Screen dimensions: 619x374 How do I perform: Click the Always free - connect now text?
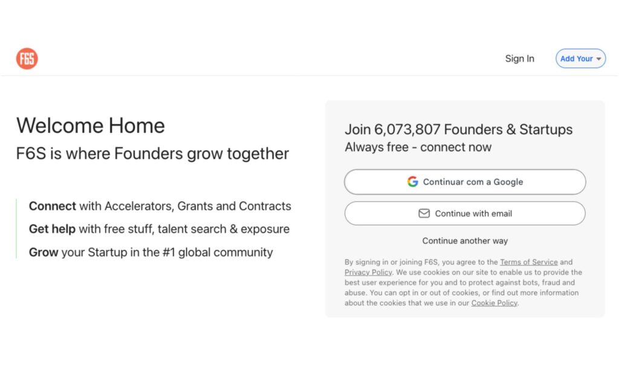(x=418, y=147)
